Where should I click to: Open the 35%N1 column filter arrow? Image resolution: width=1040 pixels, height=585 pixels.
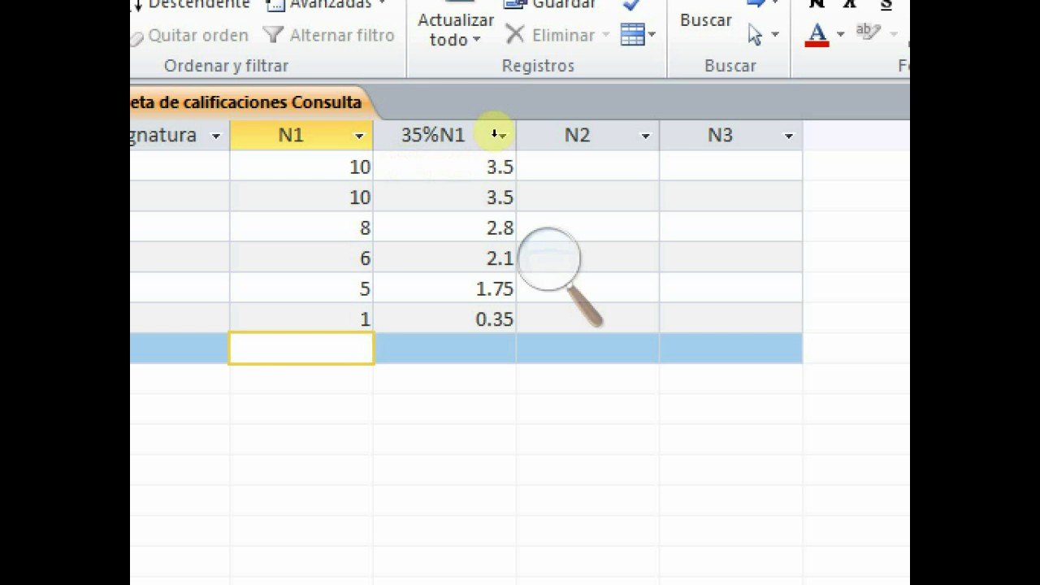click(x=502, y=136)
